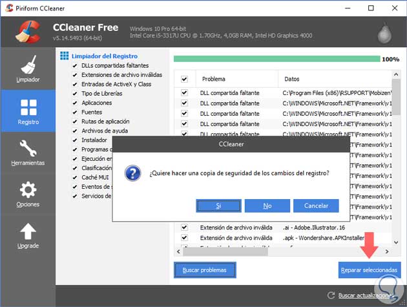Toggle the Caché MUI checkbox
407x307 pixels.
point(75,178)
